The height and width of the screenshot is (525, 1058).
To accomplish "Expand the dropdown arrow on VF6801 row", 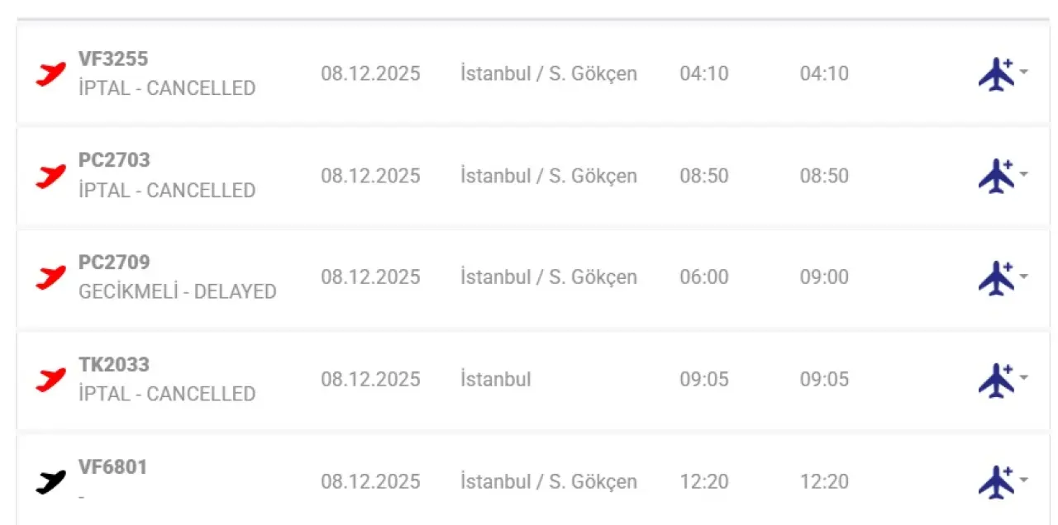I will click(1024, 480).
